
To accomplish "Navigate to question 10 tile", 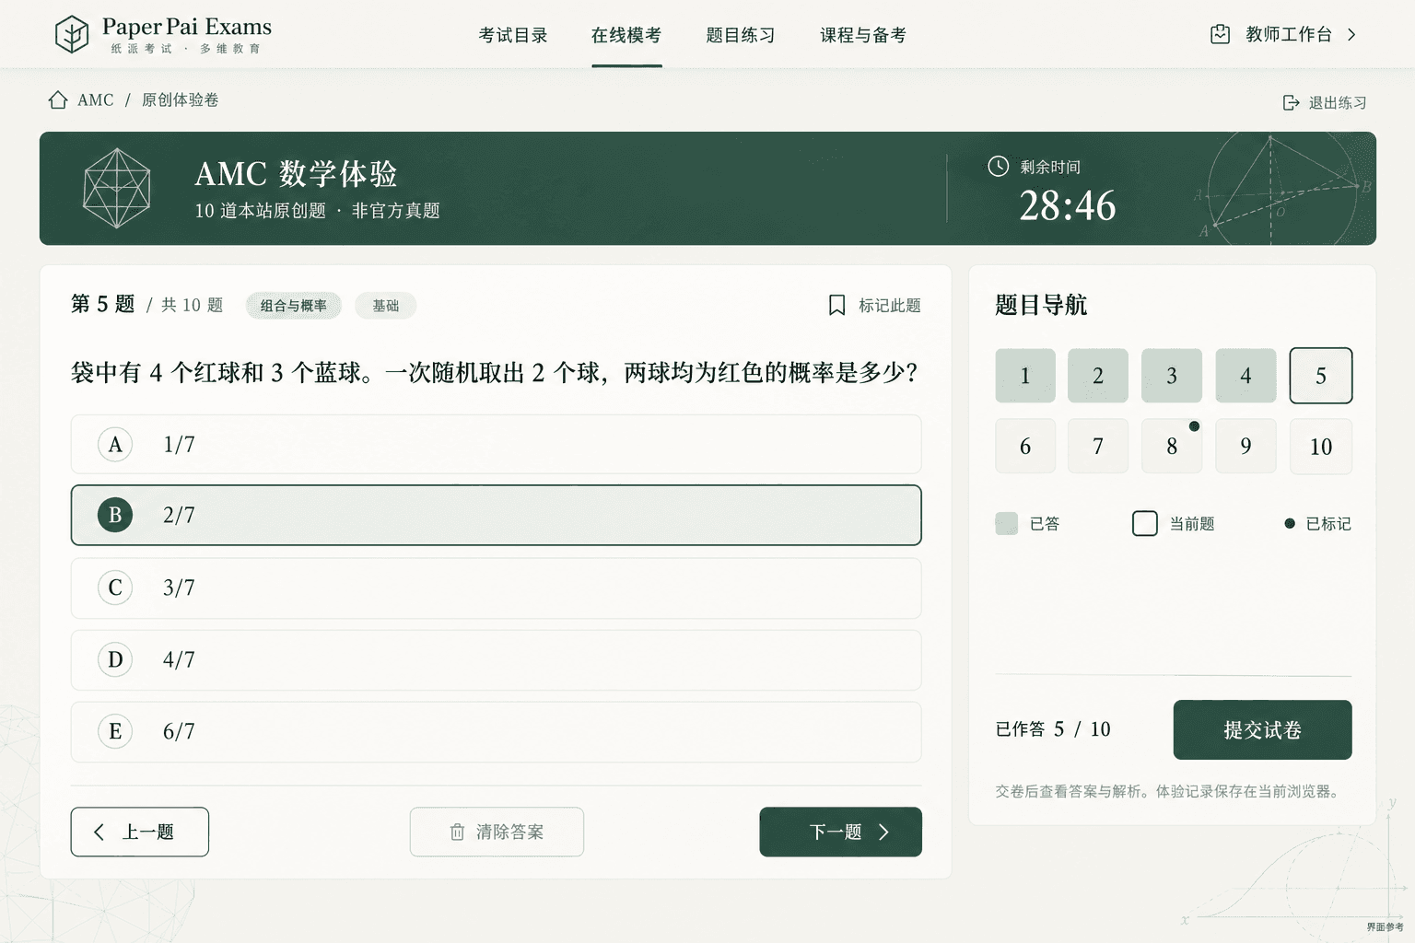I will [x=1321, y=447].
